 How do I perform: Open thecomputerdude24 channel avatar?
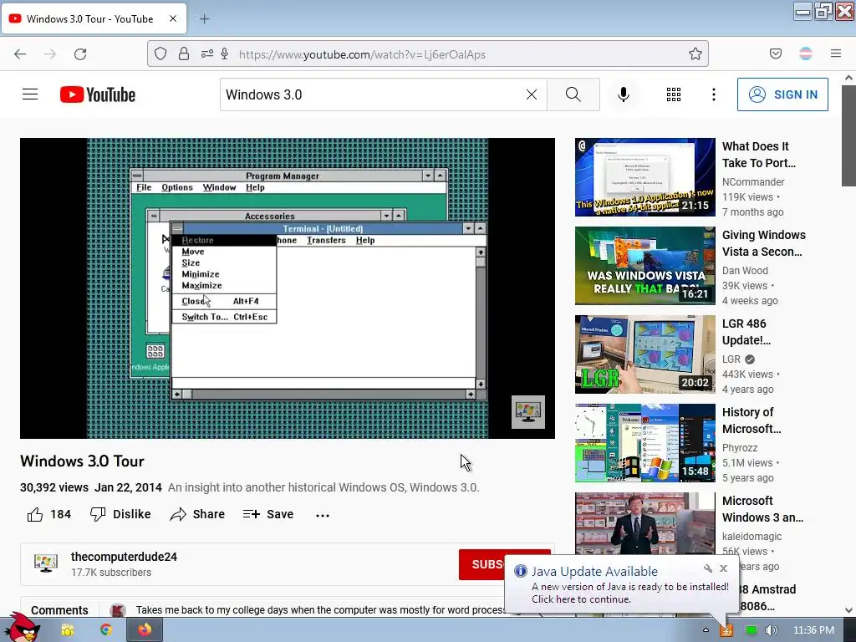pos(46,563)
